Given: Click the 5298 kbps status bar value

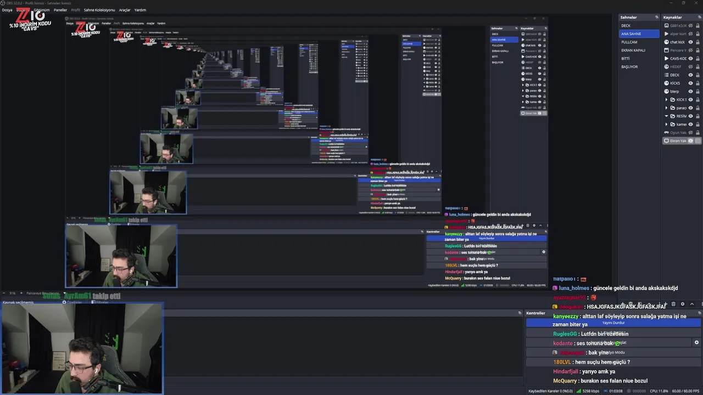Looking at the screenshot, I should pos(591,391).
